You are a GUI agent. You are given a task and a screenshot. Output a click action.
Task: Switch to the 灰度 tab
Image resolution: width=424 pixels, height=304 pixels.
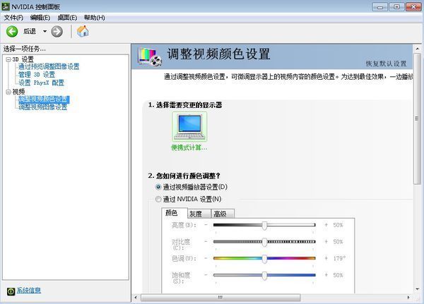[199, 214]
